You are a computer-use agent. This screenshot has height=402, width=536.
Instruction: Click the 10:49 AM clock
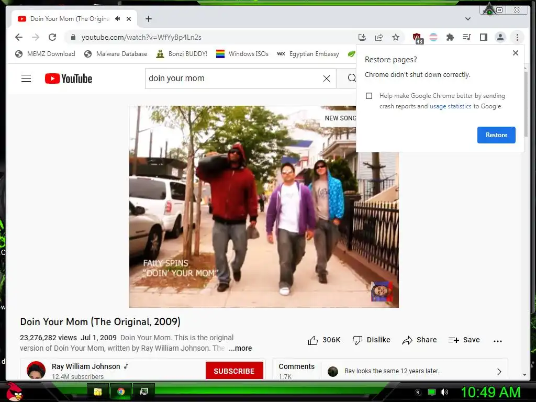(x=490, y=392)
